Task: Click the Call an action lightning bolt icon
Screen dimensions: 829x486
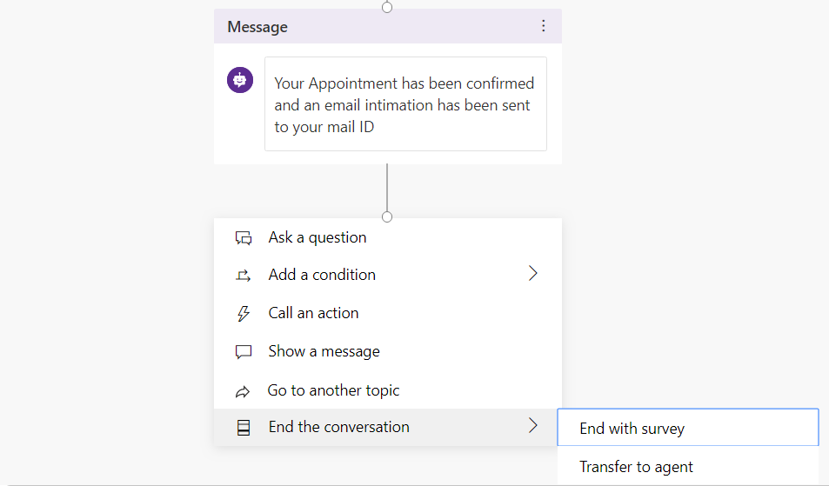Action: 244,313
